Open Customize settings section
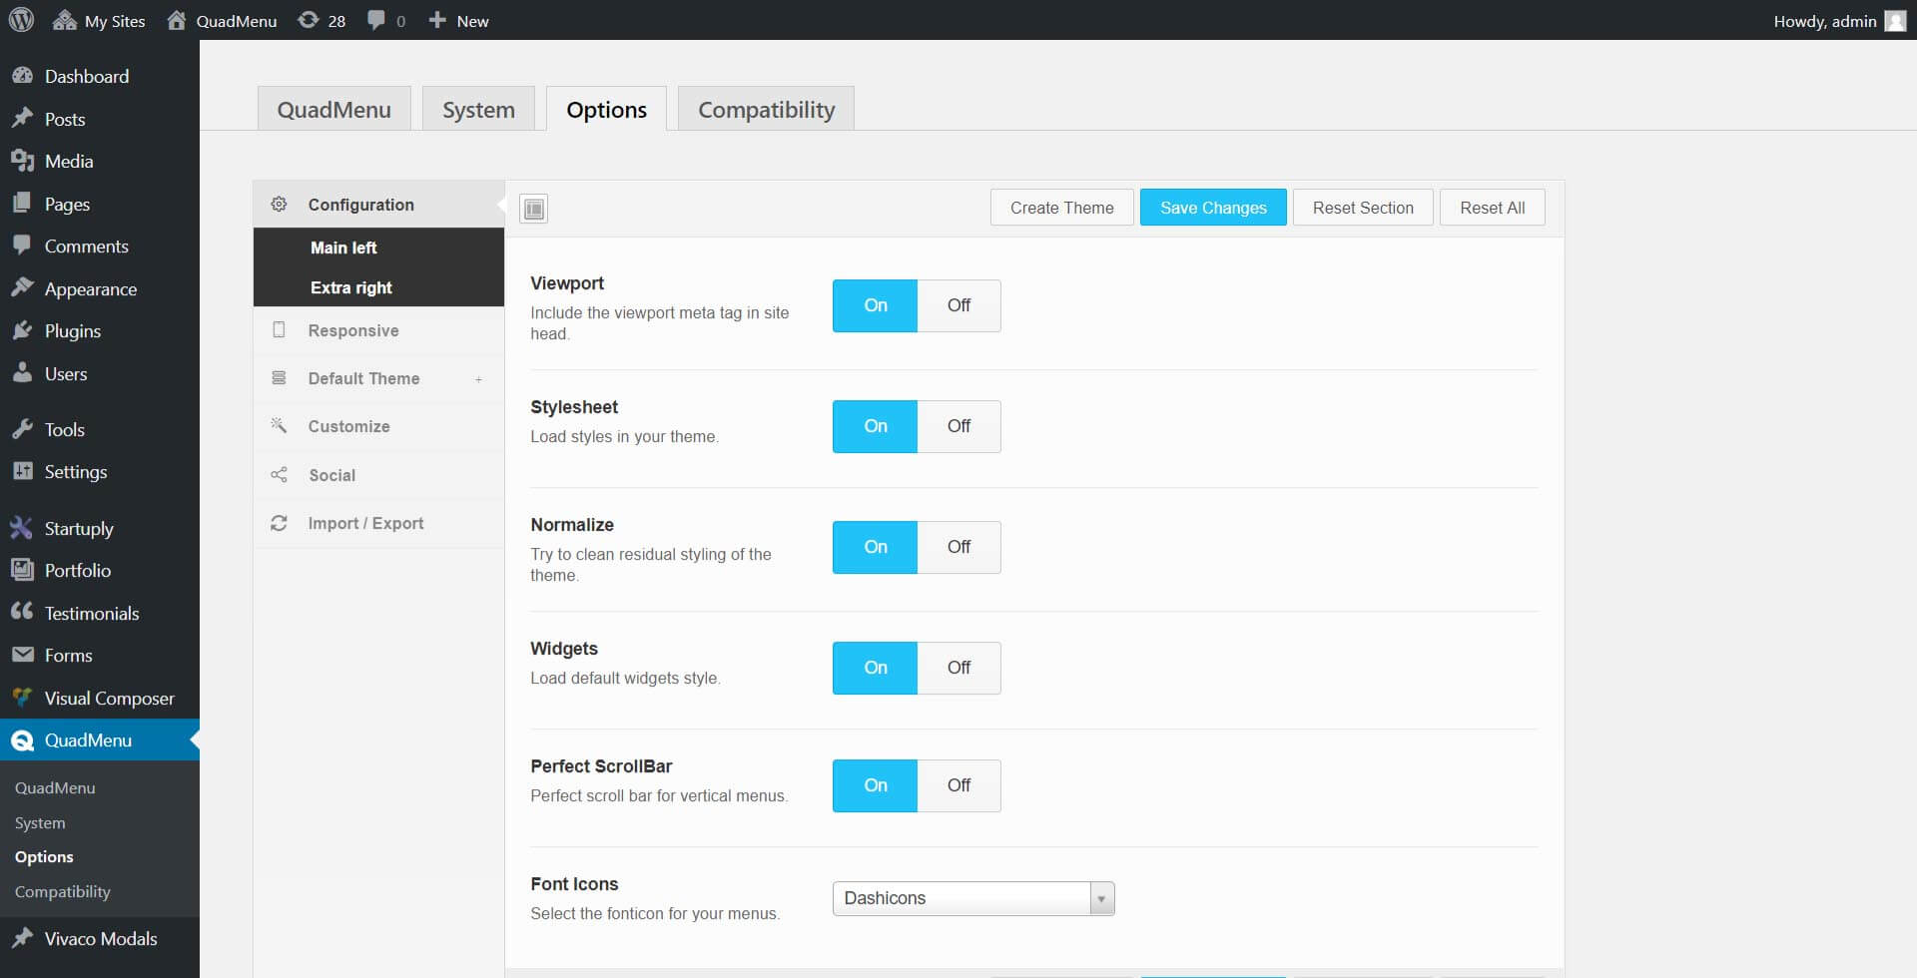Screen dimensions: 1917x978 [x=378, y=426]
